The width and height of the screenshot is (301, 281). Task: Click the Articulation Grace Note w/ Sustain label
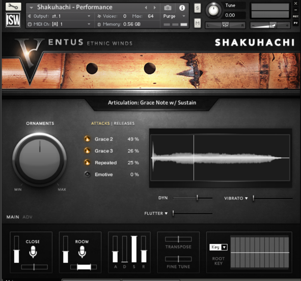[x=152, y=103]
